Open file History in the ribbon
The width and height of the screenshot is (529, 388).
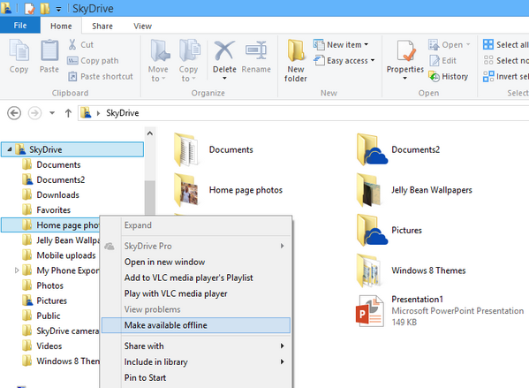point(449,77)
